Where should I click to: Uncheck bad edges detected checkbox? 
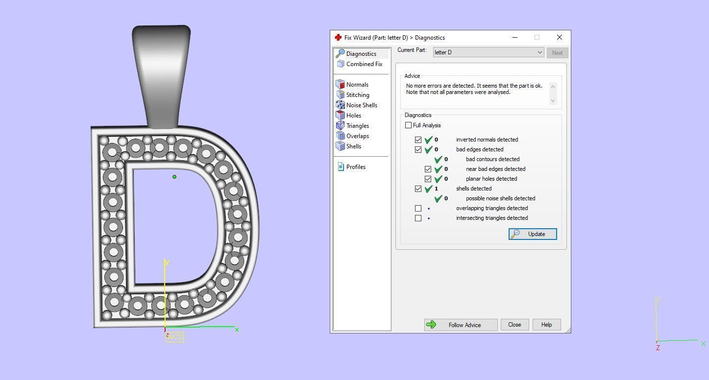(418, 149)
